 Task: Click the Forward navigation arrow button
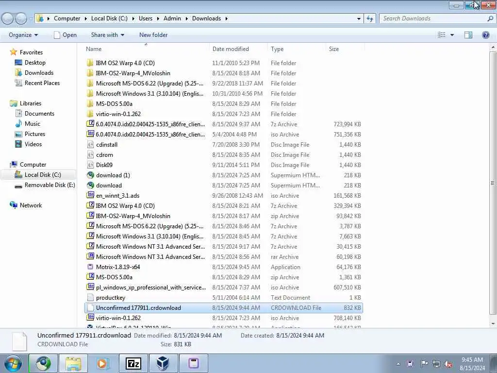[21, 19]
